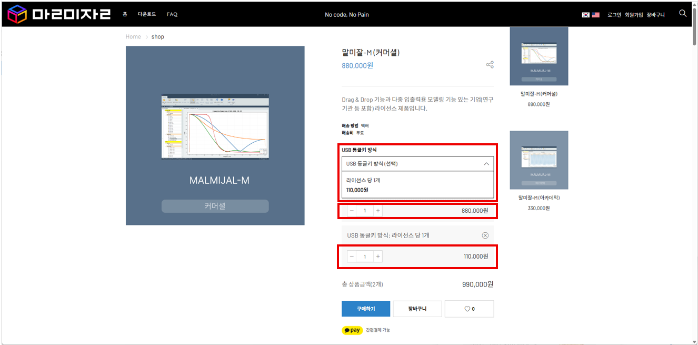Click the 장바구니 button below total
This screenshot has height=345, width=698.
417,309
